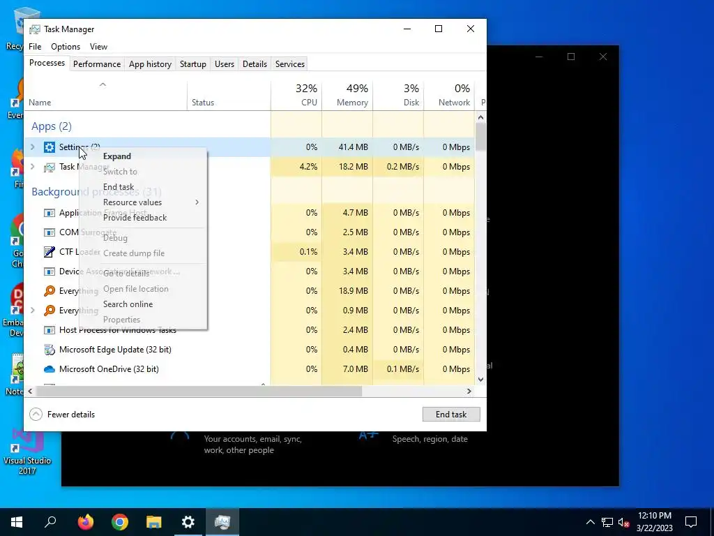Click the 4.2% CPU value for Task Manager

coord(308,167)
